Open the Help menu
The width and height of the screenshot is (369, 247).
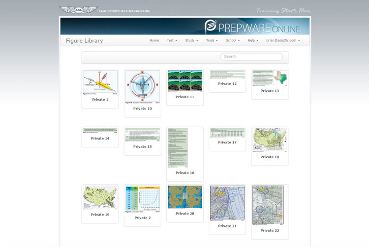click(x=253, y=40)
